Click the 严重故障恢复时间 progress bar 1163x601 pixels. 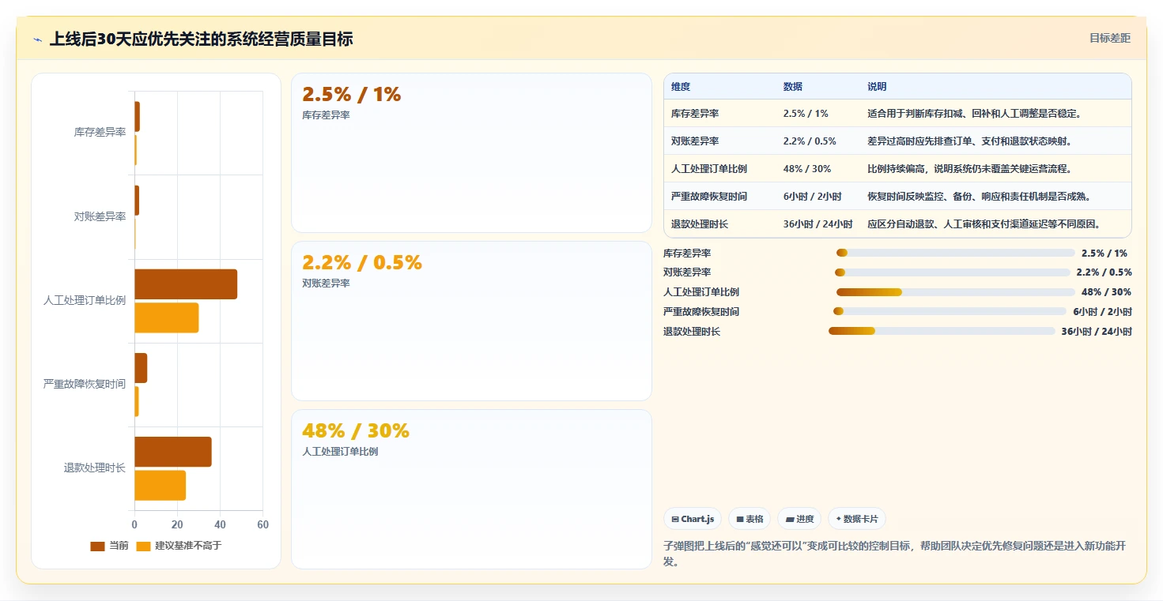pos(950,311)
